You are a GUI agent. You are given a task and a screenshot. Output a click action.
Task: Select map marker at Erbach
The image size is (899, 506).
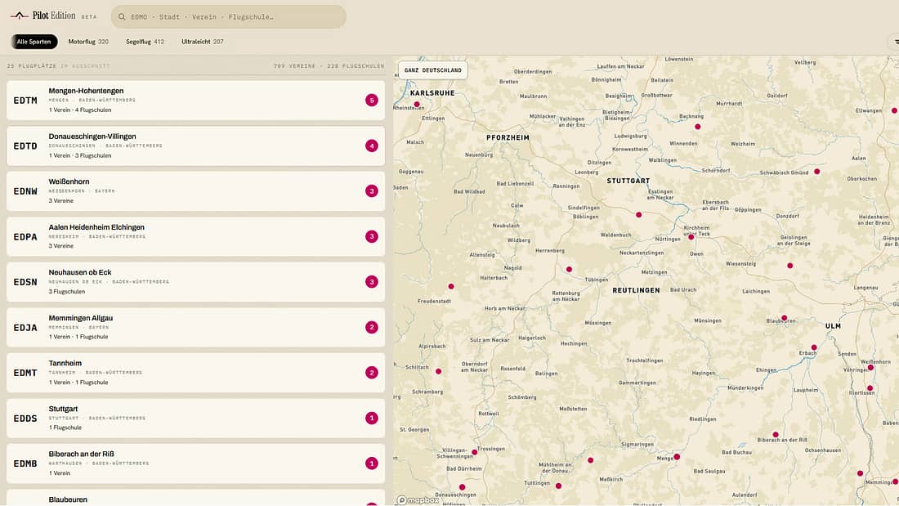click(814, 347)
